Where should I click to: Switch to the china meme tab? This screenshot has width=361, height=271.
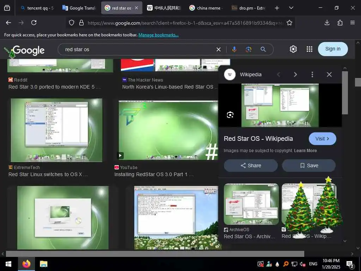(x=206, y=8)
